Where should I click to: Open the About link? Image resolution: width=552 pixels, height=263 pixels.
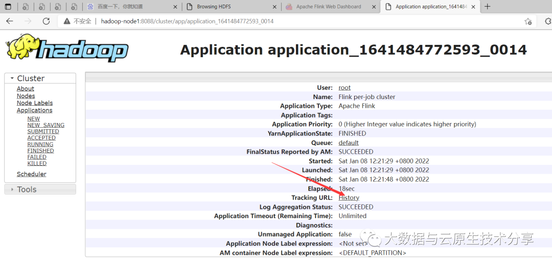(26, 89)
